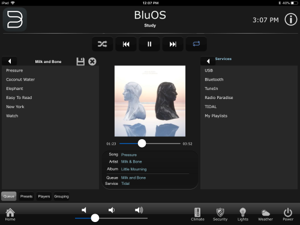Select the USB service

[249, 70]
